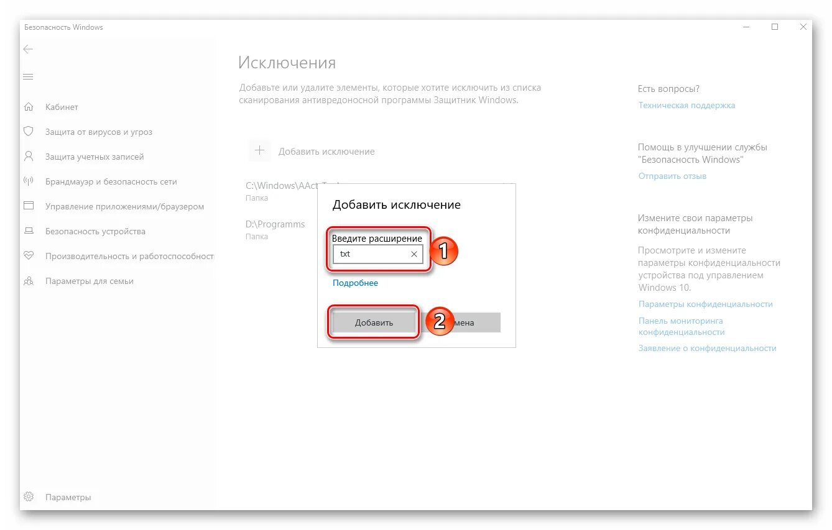Click the shield icon for virus protection
The image size is (832, 530).
pos(28,132)
